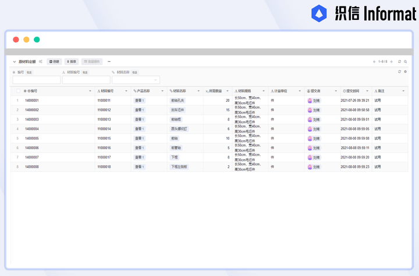Click the green window maximize dot
Image resolution: width=419 pixels, height=276 pixels.
pyautogui.click(x=37, y=40)
